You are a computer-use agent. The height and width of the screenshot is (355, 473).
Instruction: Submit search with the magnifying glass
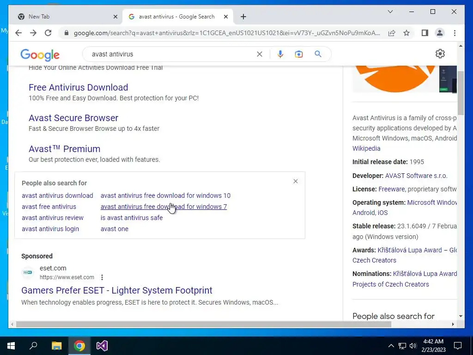pos(318,54)
